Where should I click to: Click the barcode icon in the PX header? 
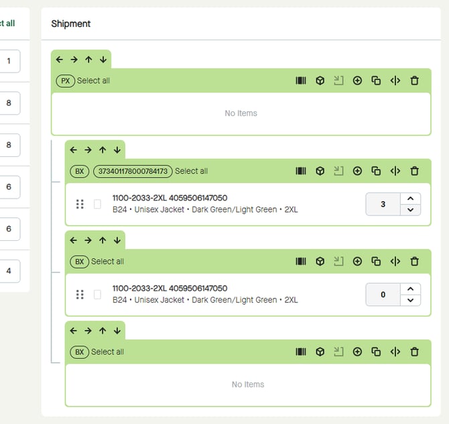click(x=301, y=81)
